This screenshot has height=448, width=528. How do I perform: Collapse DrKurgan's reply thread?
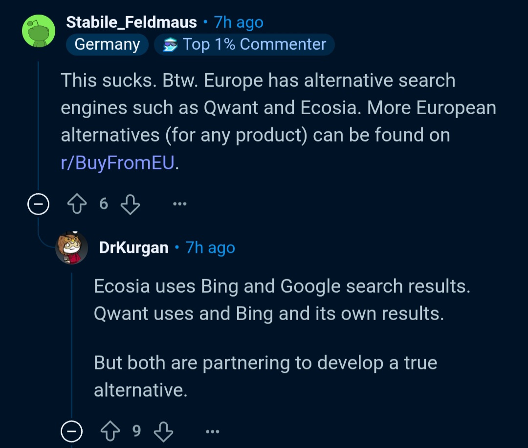[x=71, y=431]
